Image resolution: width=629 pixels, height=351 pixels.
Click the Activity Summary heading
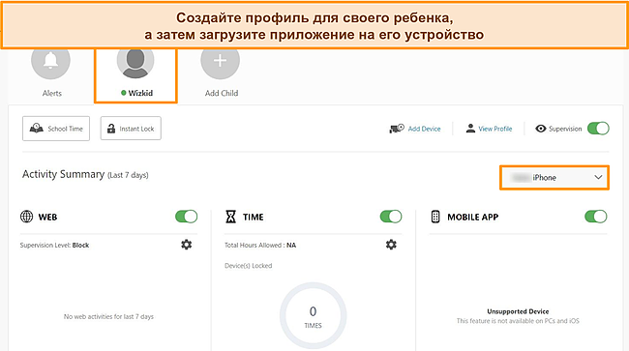[x=63, y=174]
